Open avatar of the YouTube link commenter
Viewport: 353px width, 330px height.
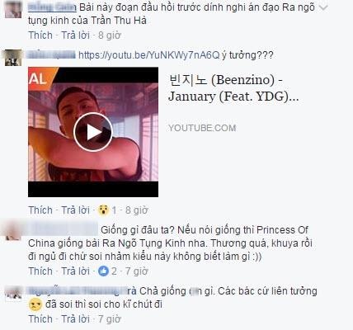(13, 58)
